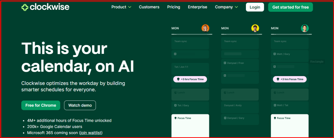
Task: Select Lunch event above Danyaal / Andy
Action: tap(240, 95)
